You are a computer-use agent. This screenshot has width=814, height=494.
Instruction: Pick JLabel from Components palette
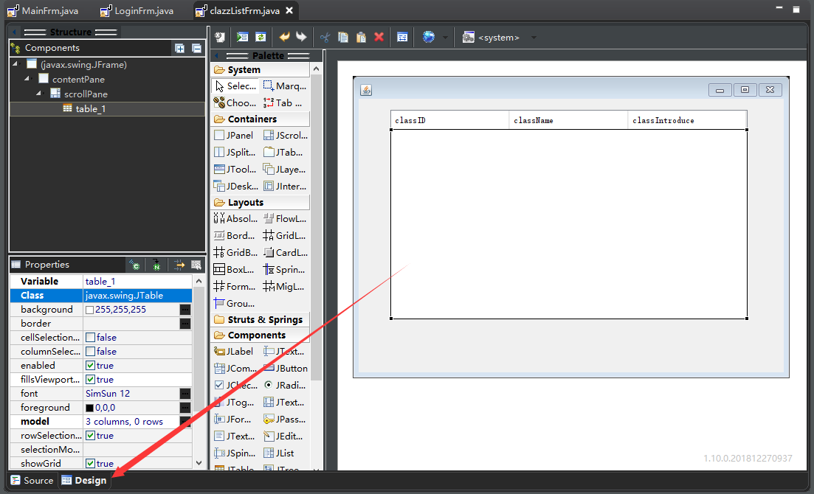[234, 351]
